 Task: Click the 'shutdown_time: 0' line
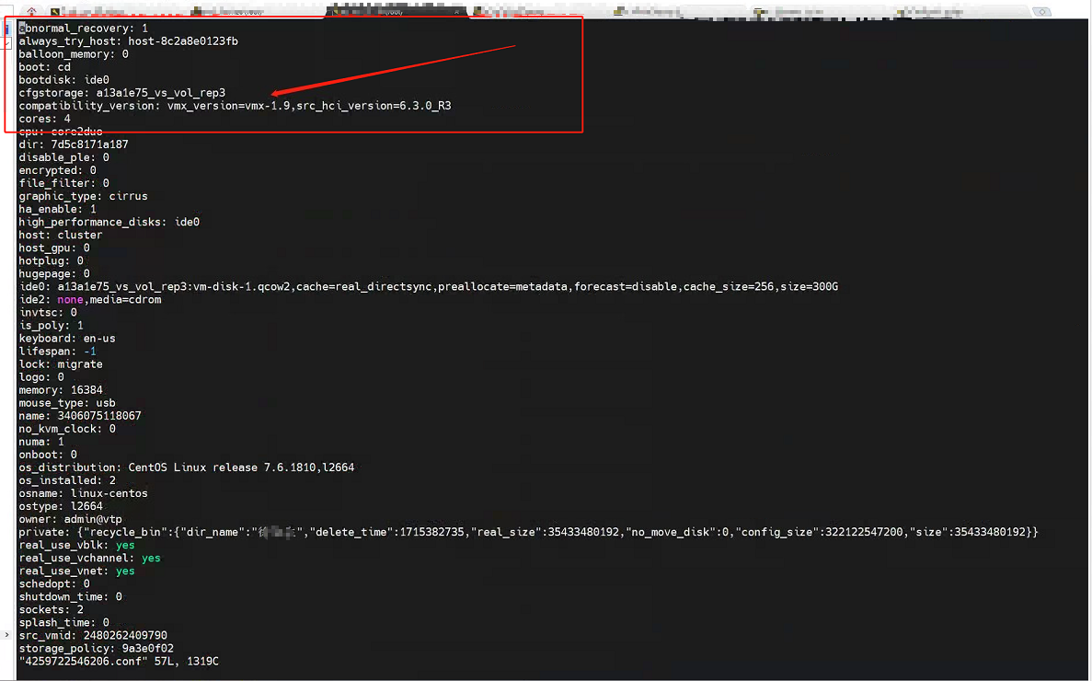pos(70,596)
